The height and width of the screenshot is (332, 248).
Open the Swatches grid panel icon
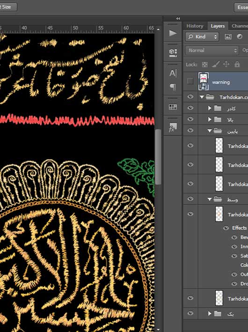pos(173,107)
